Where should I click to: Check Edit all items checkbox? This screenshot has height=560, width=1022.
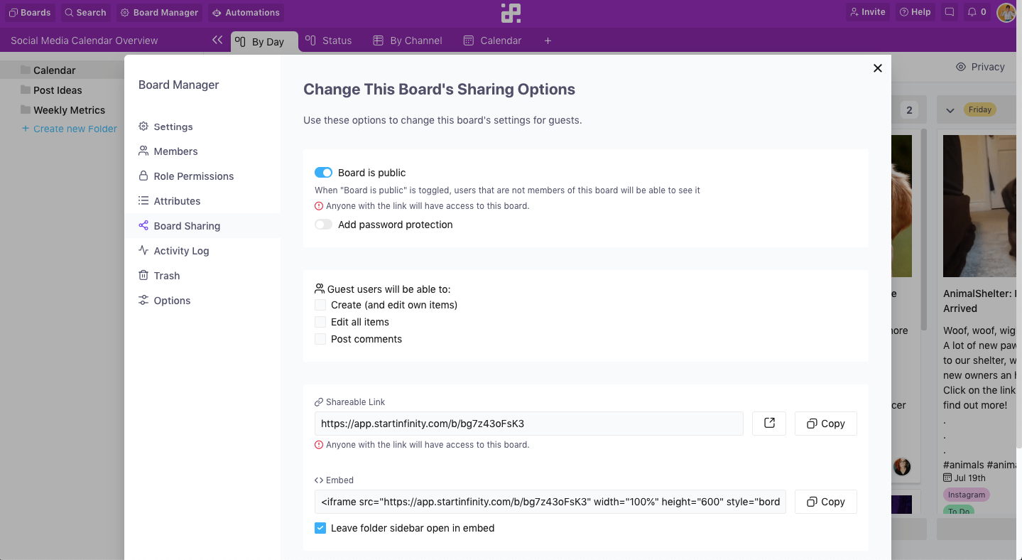[x=320, y=322]
